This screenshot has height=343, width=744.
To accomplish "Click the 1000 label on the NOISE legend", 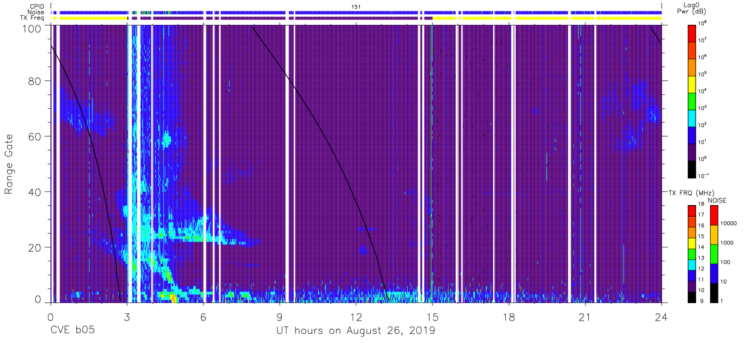I will [x=728, y=242].
